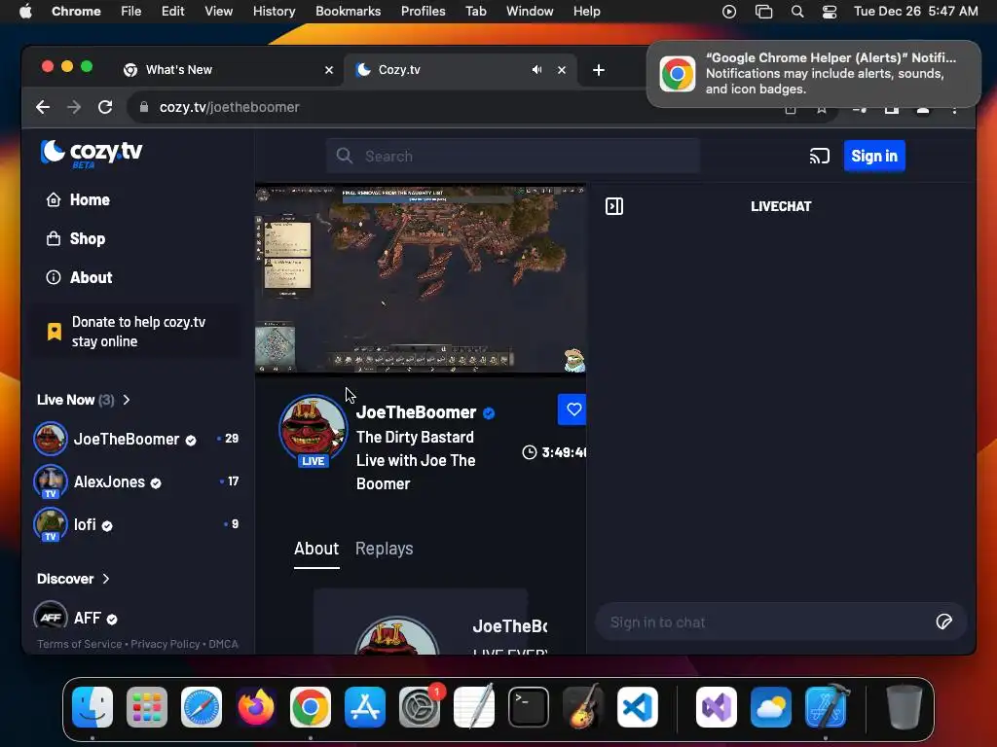Open App Store from the Dock

pos(365,707)
